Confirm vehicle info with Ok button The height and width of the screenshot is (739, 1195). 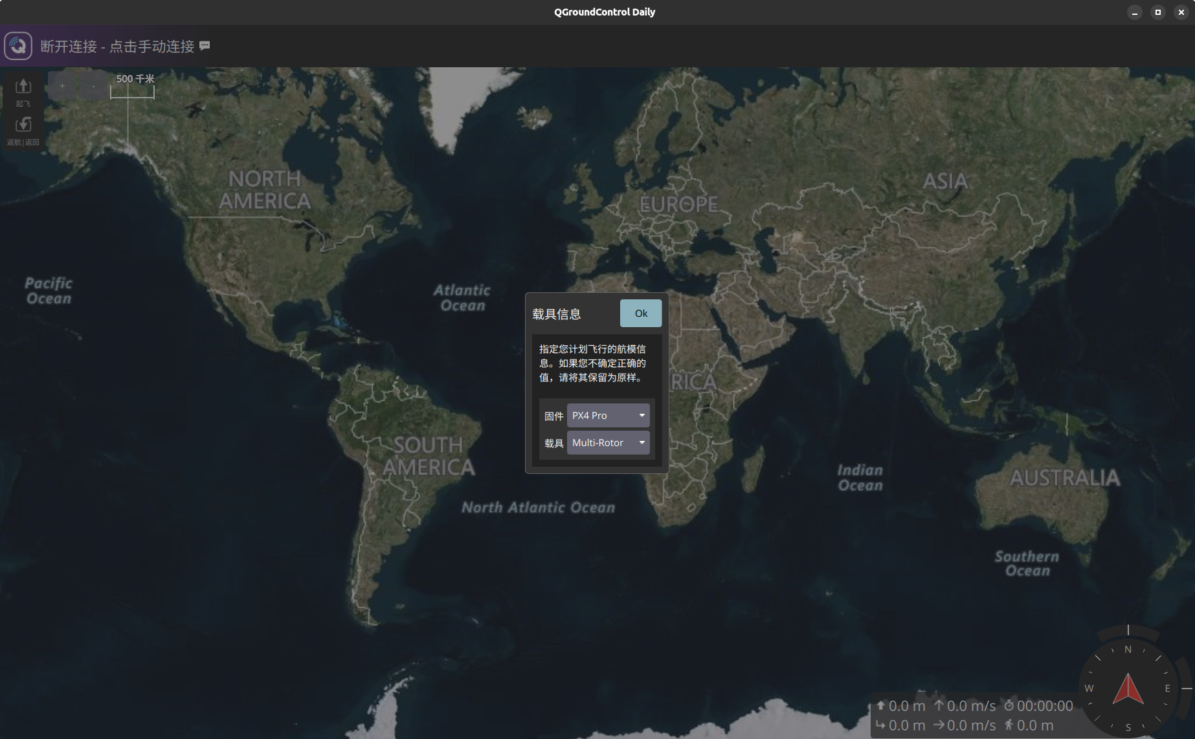tap(641, 314)
